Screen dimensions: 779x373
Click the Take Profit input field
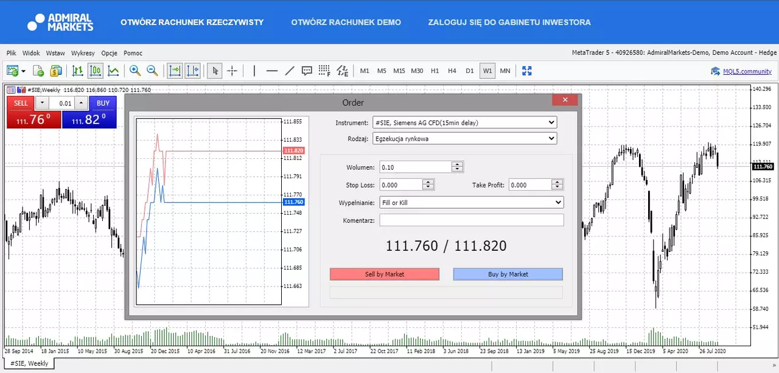pos(531,185)
